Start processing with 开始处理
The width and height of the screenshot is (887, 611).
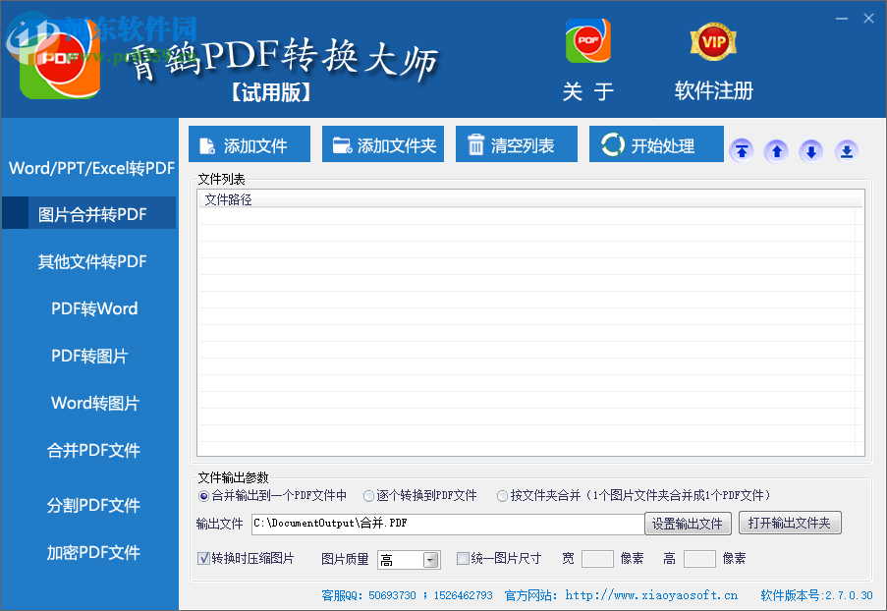(x=656, y=143)
